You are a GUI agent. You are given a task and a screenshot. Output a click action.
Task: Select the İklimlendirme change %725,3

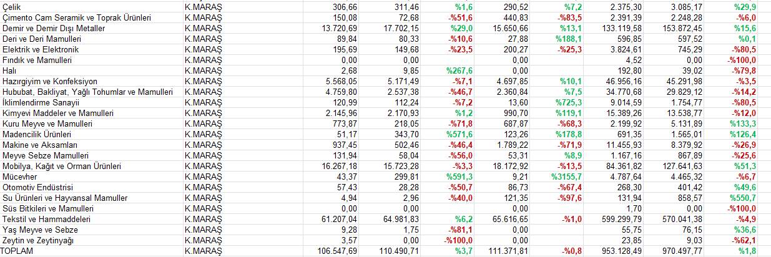[569, 102]
